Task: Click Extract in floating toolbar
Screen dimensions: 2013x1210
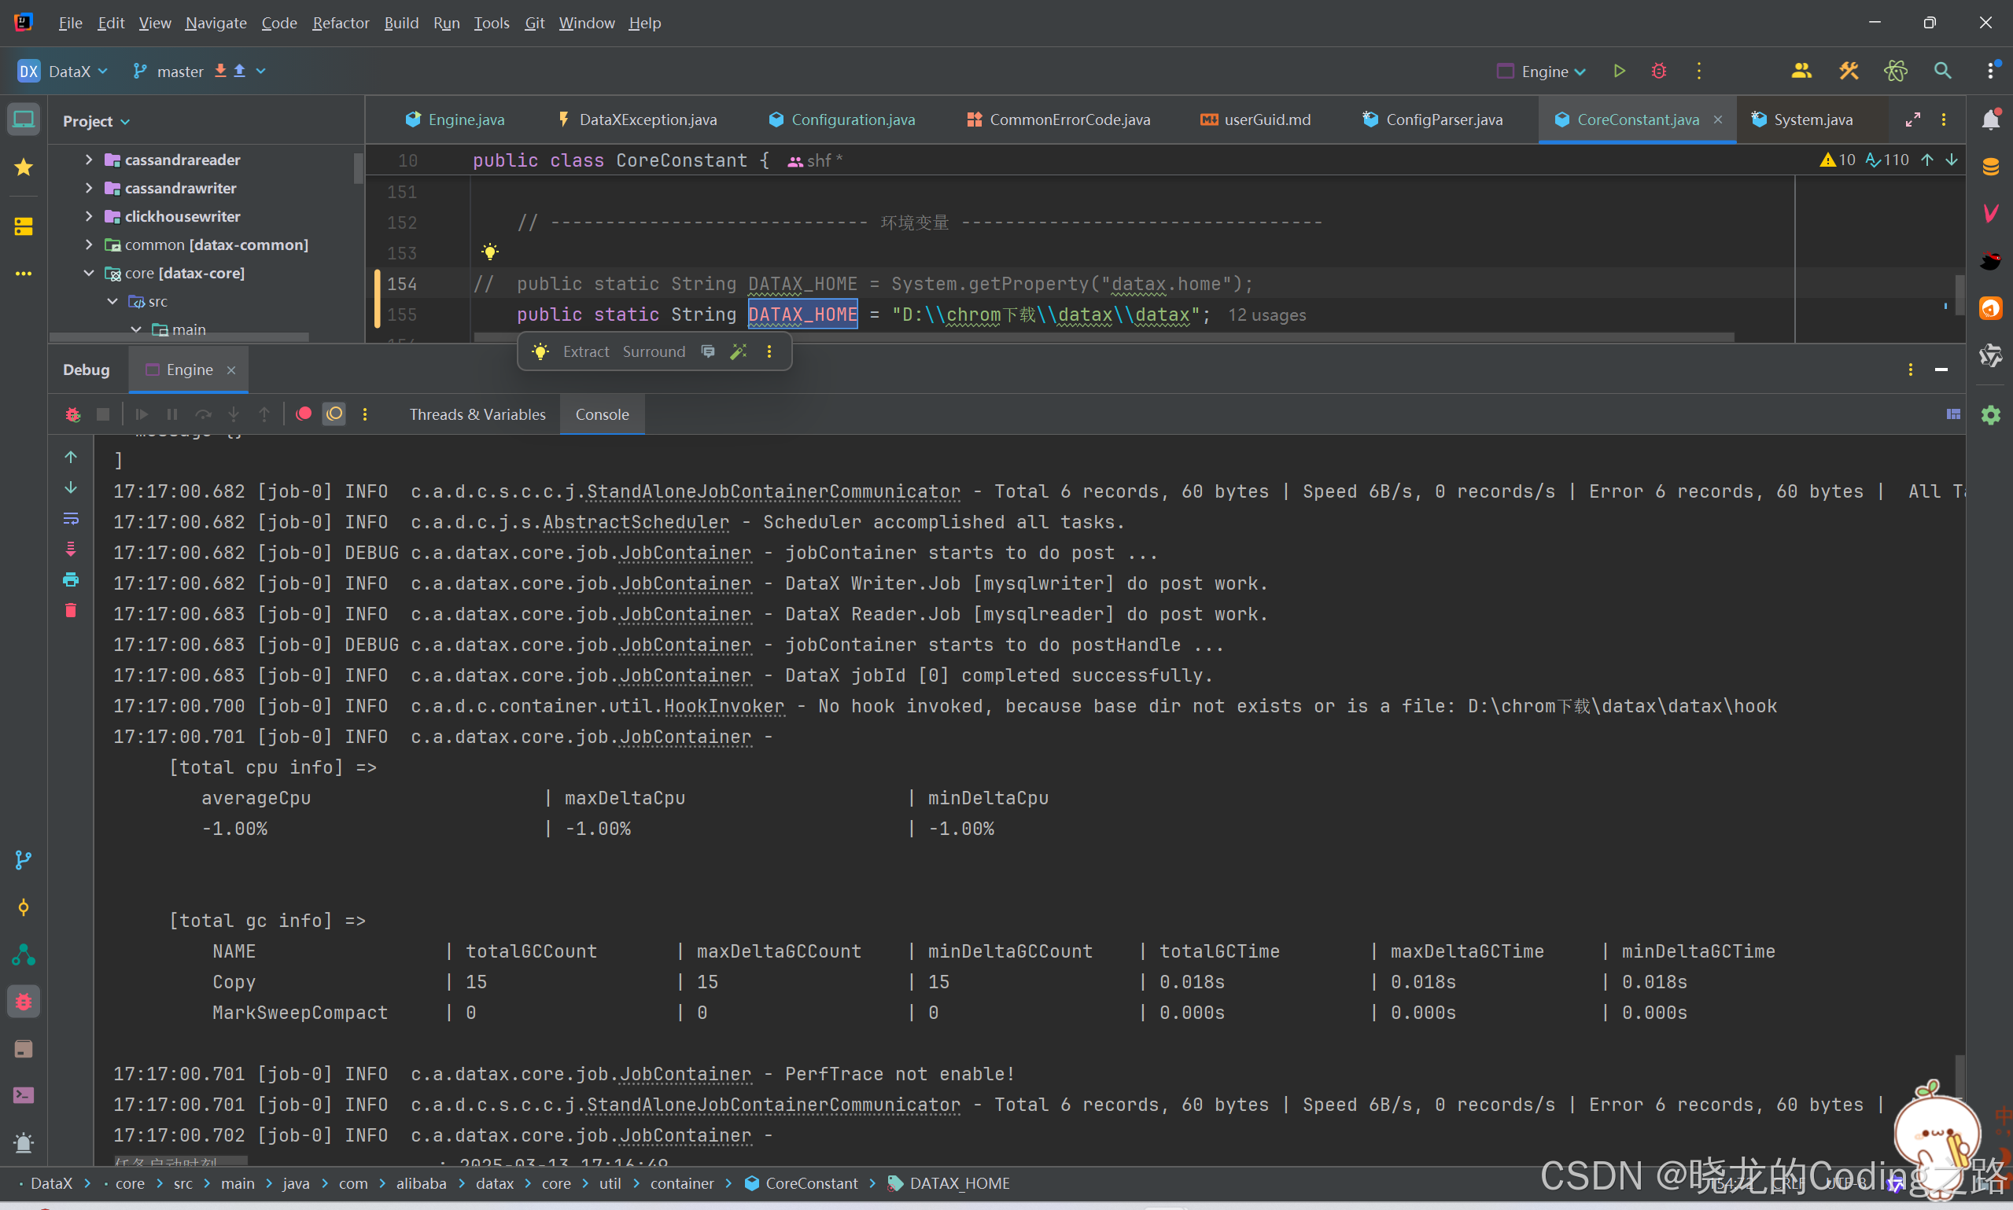Action: [x=585, y=351]
